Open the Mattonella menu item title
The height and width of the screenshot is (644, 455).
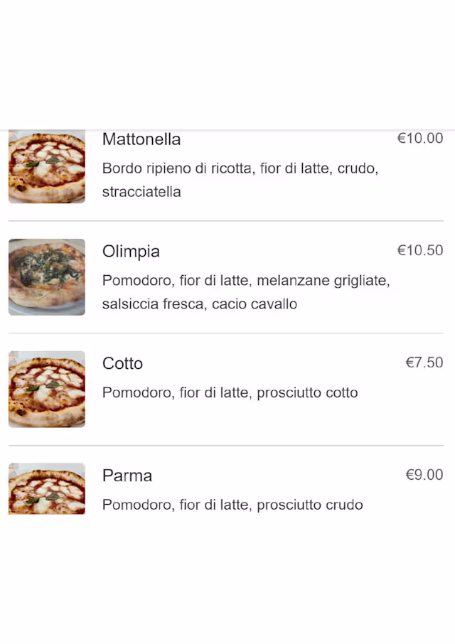pos(141,139)
